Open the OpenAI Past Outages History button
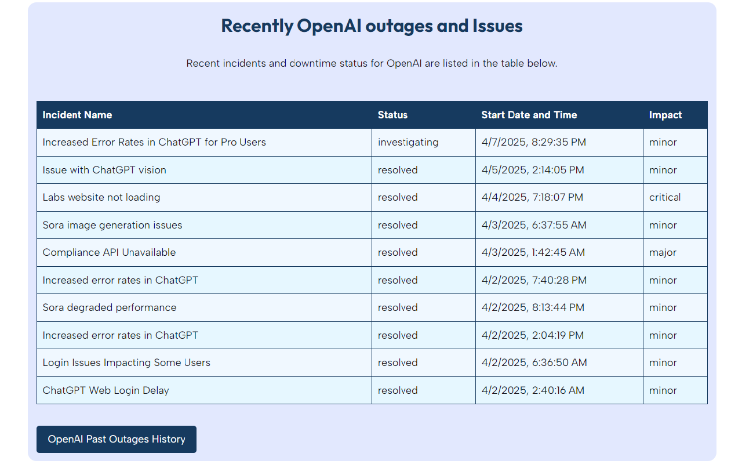 coord(117,439)
